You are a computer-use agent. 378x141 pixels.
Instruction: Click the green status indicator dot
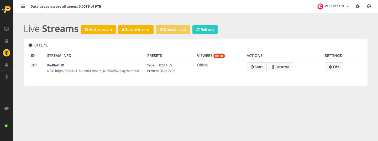tap(6, 126)
